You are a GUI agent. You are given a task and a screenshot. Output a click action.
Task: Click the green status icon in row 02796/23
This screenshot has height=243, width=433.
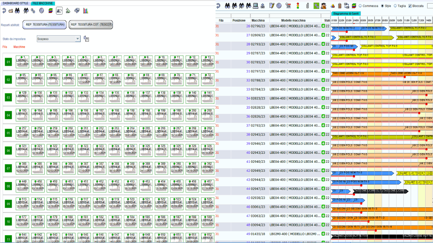coord(323,26)
